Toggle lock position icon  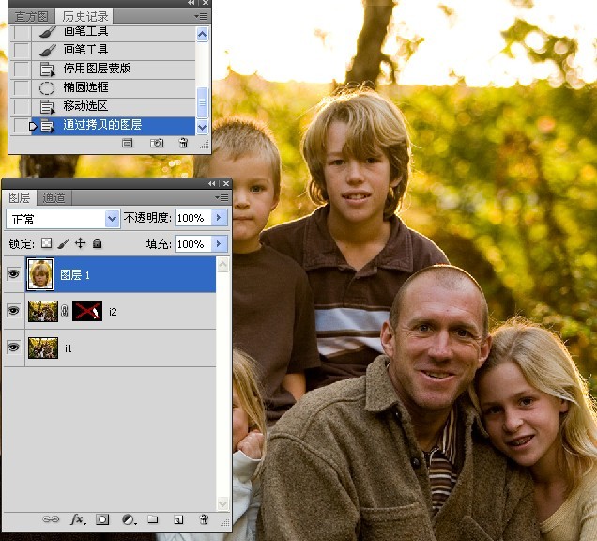point(81,243)
